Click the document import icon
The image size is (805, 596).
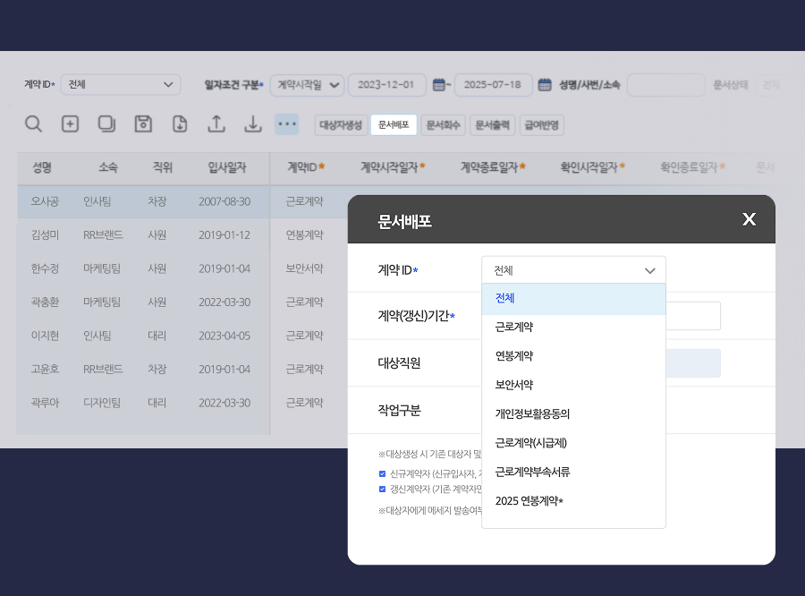point(180,123)
